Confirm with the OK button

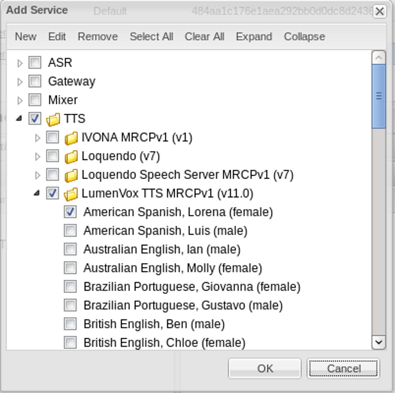265,368
